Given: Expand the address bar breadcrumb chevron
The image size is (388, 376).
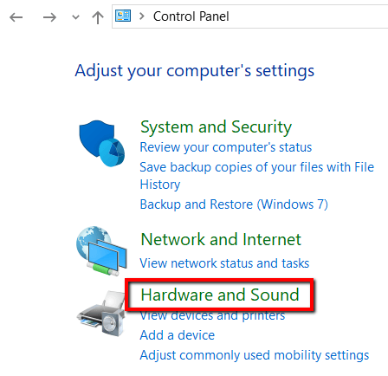Looking at the screenshot, I should tap(142, 16).
